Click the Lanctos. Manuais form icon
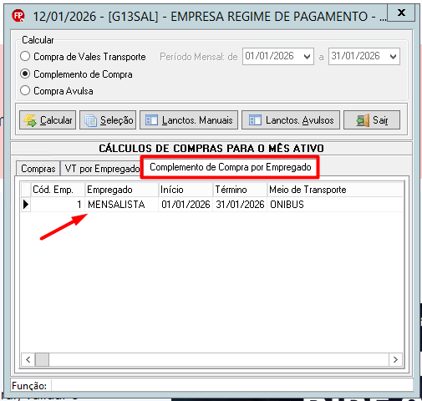The width and height of the screenshot is (422, 401). pos(151,120)
